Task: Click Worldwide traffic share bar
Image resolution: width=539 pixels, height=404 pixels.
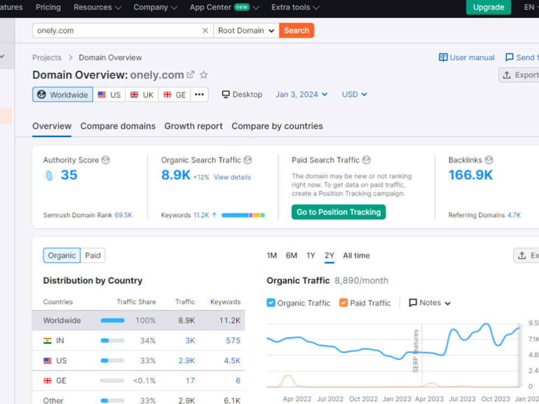Action: [113, 321]
